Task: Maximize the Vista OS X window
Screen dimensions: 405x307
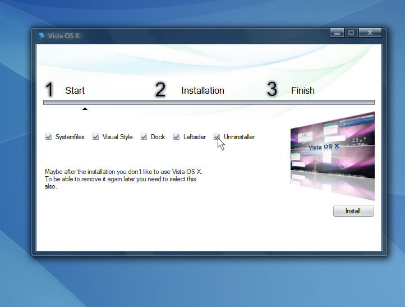Action: (351, 33)
